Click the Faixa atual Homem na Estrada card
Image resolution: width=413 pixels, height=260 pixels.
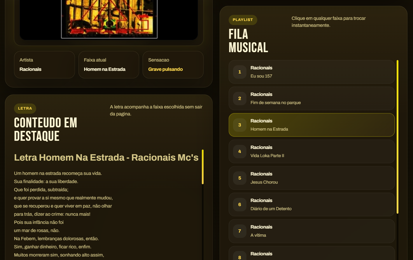[109, 65]
